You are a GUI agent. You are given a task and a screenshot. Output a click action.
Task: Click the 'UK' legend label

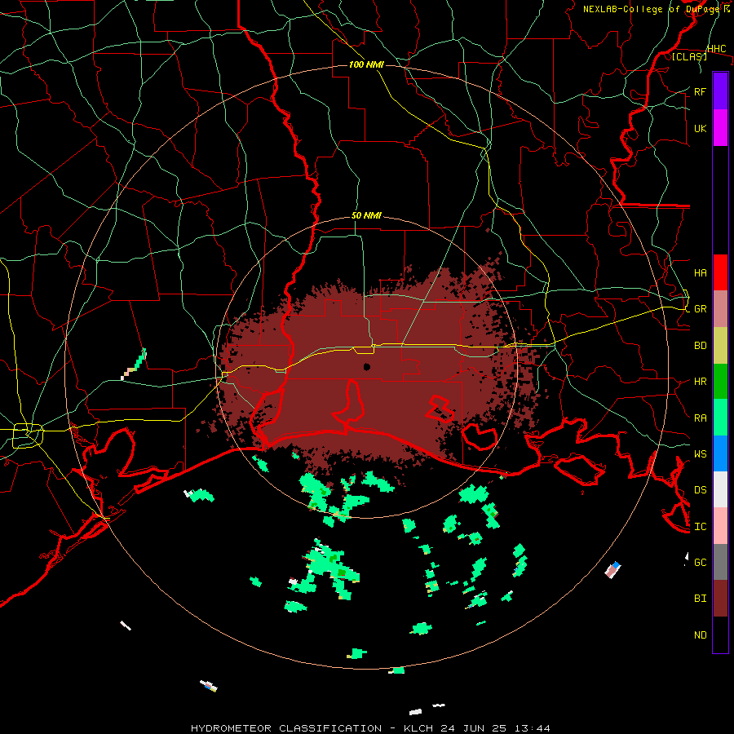(700, 128)
